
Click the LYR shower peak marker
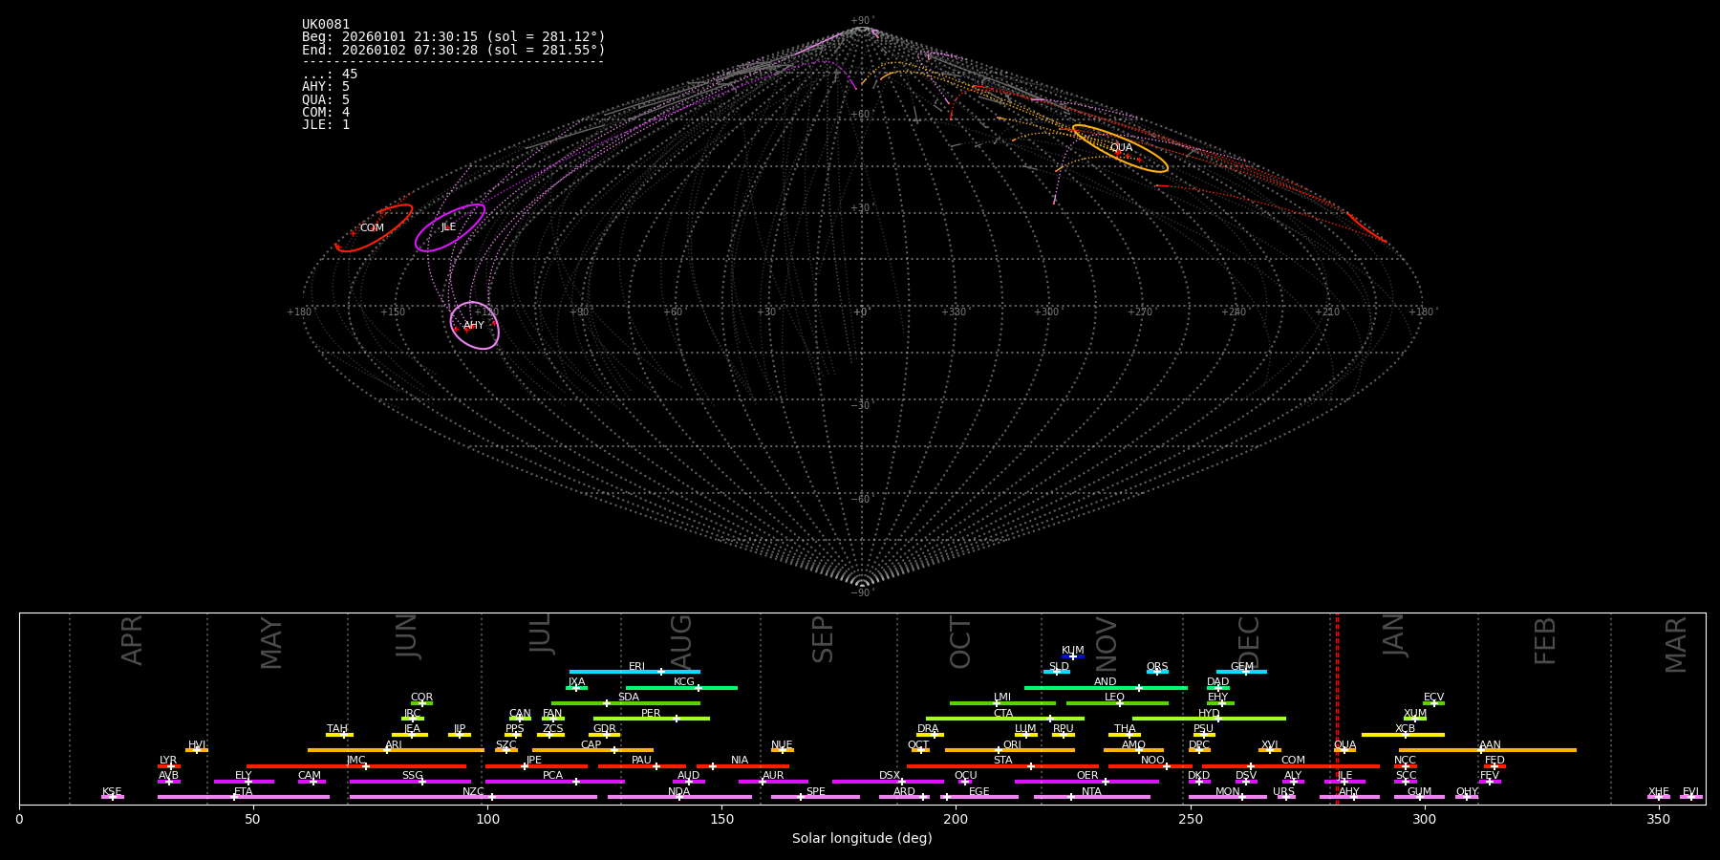[x=171, y=766]
